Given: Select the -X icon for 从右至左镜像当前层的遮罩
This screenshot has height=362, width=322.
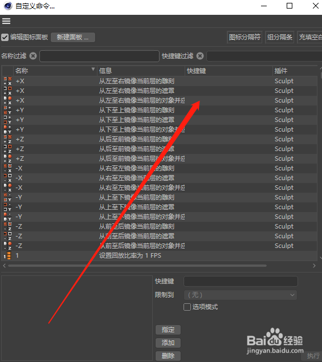Looking at the screenshot, I should tap(7, 178).
